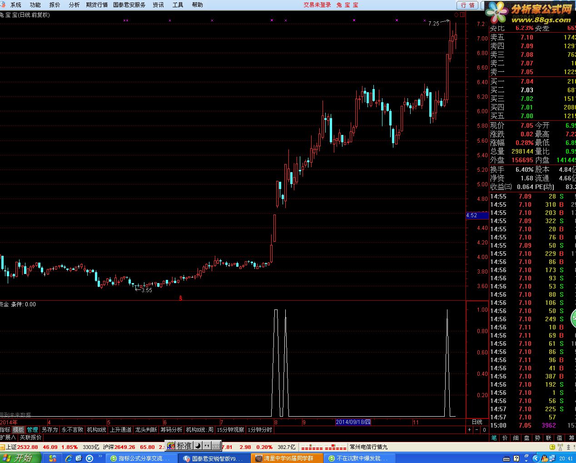Click the red square icon above the price axis

coord(462,15)
